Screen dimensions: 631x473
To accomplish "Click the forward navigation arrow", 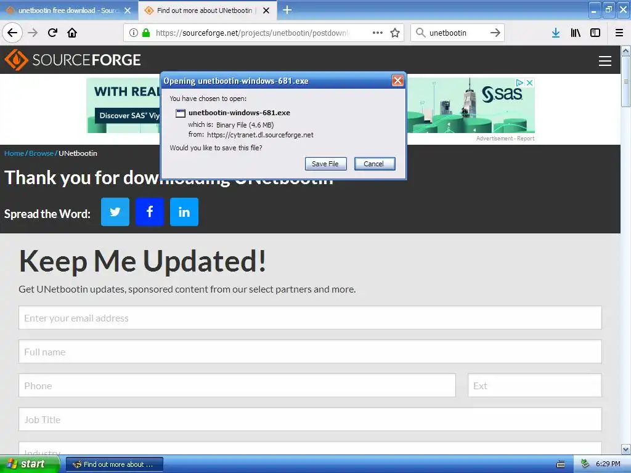I will click(x=33, y=33).
